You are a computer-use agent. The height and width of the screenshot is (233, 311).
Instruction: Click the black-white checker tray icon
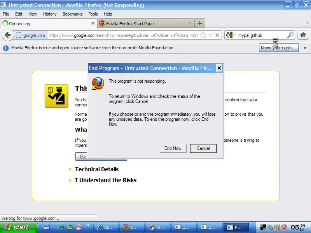click(x=263, y=227)
